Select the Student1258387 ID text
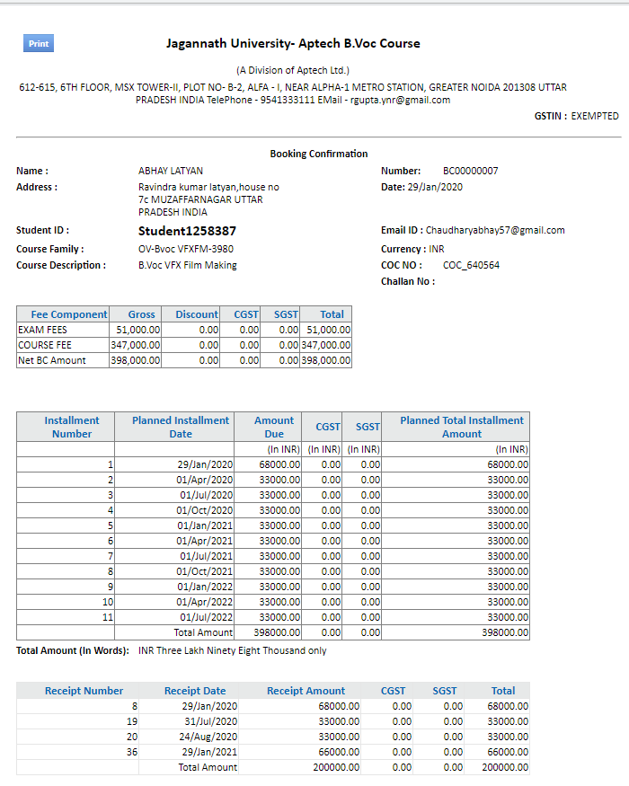The width and height of the screenshot is (629, 786). (x=187, y=231)
